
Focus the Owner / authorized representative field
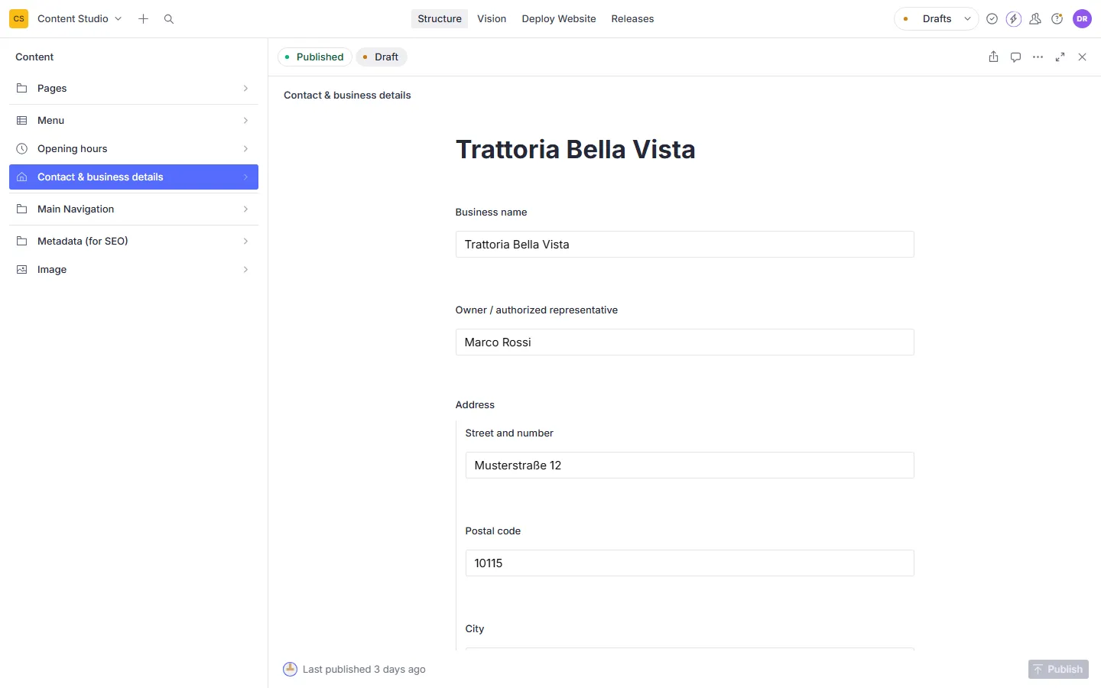pos(684,342)
